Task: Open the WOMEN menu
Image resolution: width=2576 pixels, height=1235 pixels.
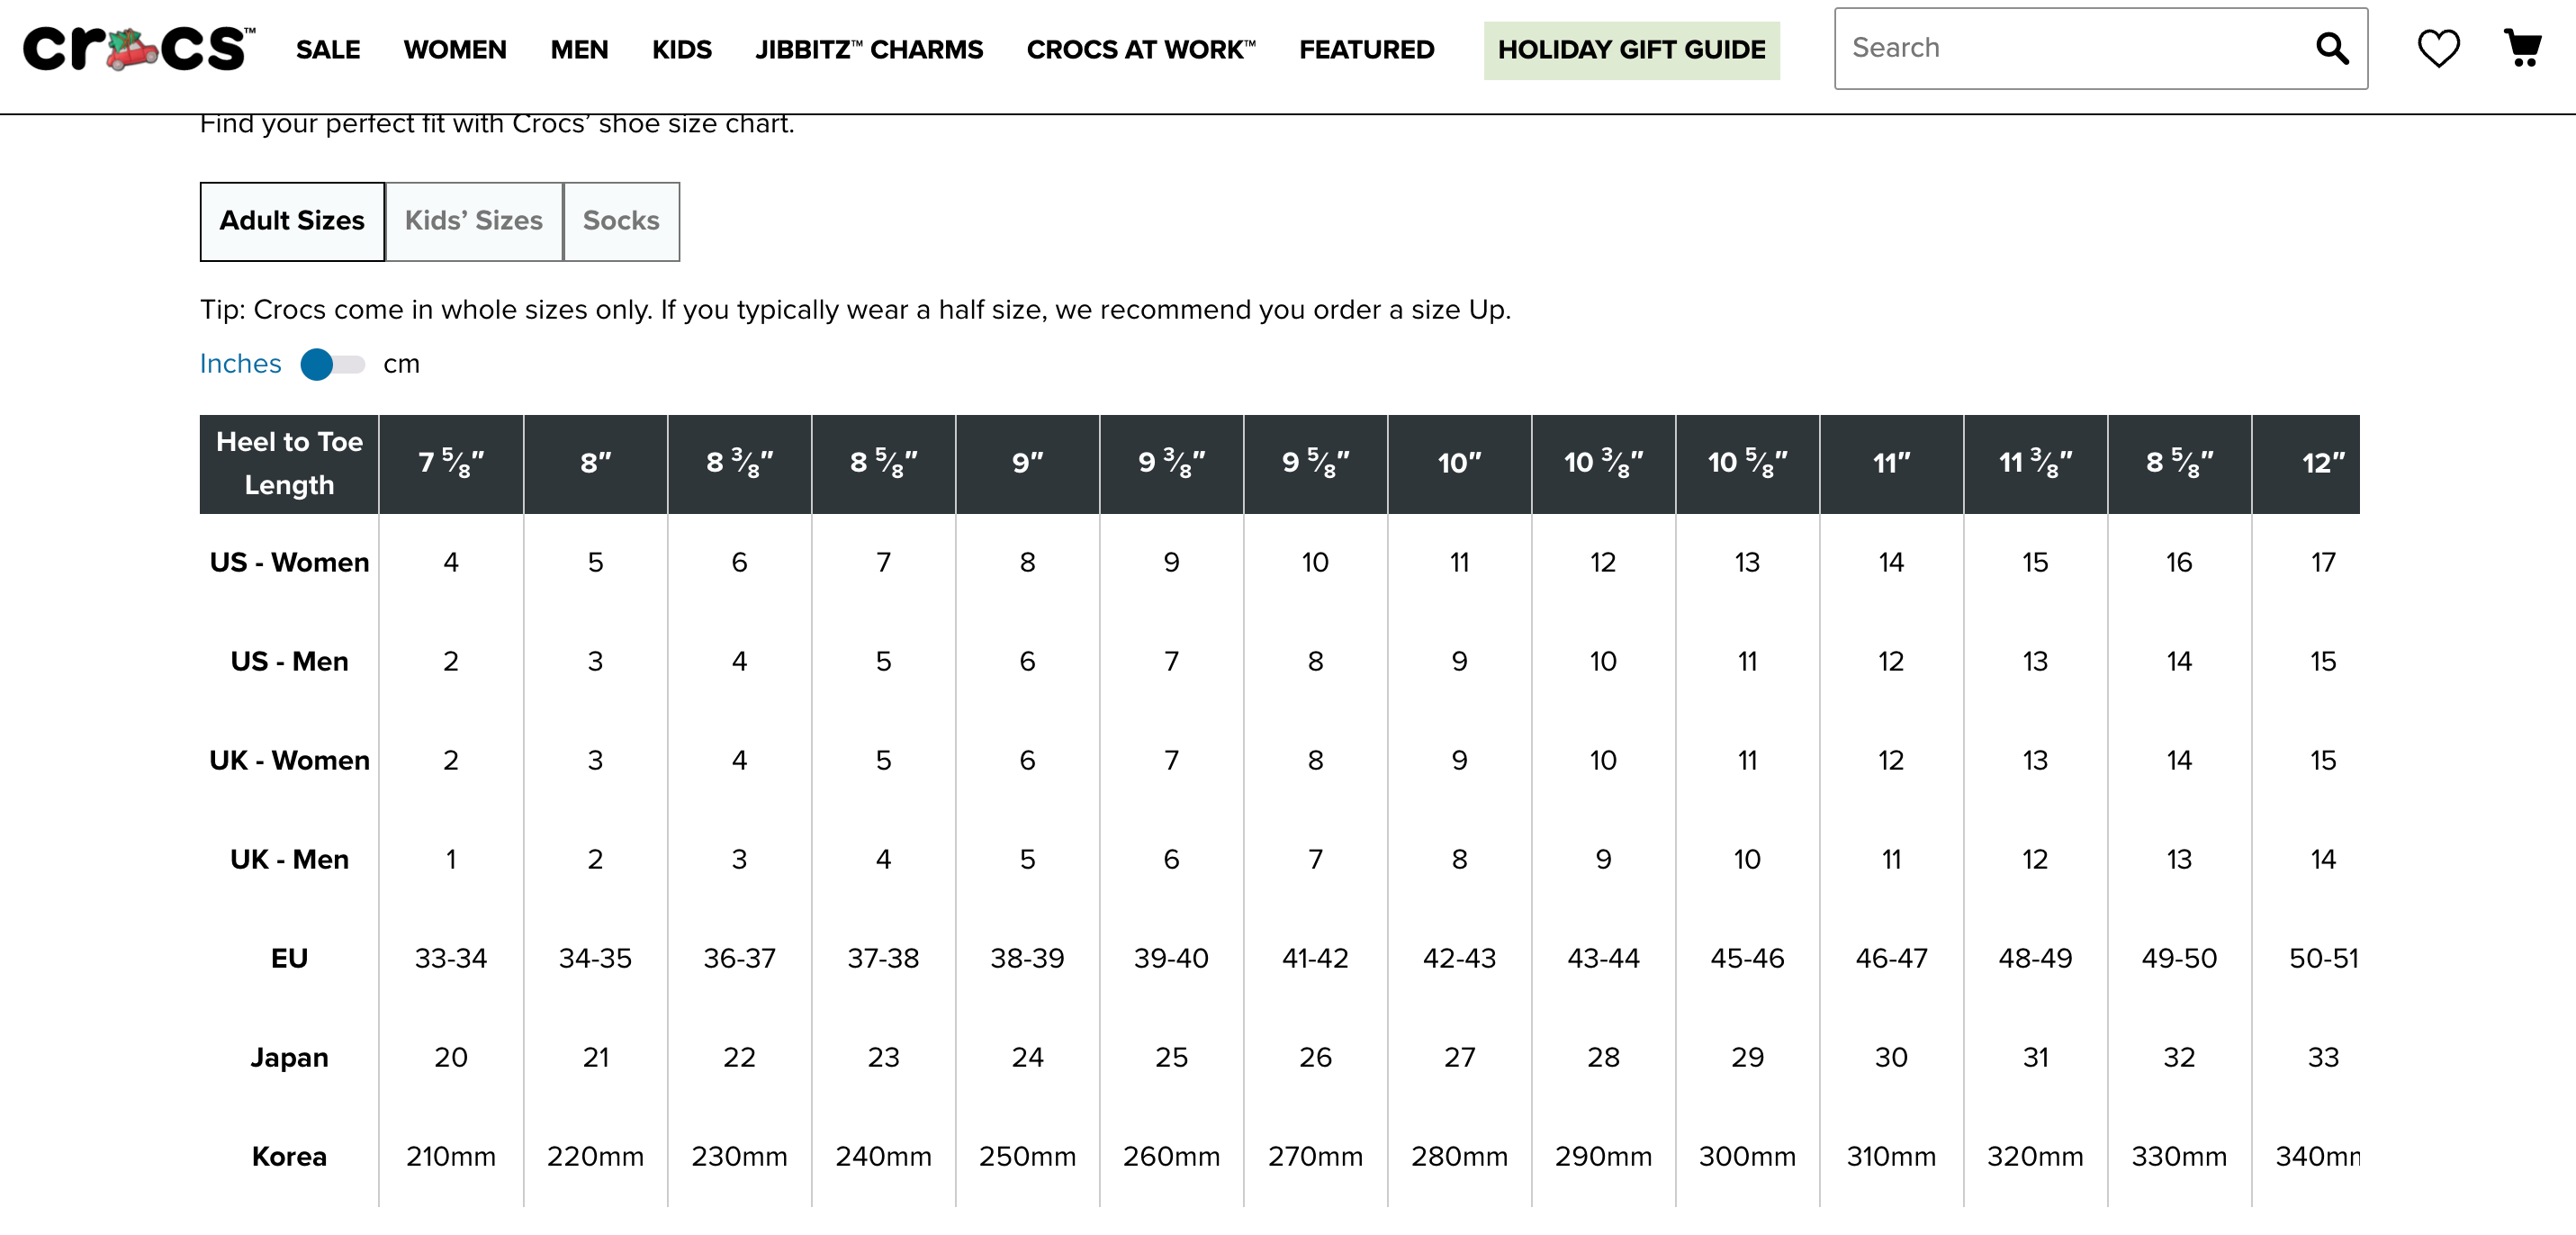Action: (x=454, y=50)
